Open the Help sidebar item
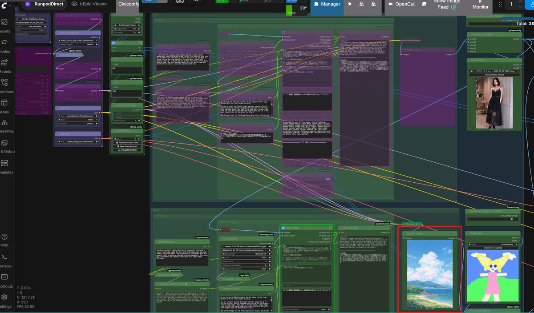Viewport: 534px width, 313px height. coord(4,240)
